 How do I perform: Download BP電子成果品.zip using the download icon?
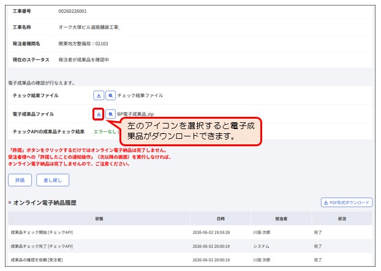pos(99,114)
